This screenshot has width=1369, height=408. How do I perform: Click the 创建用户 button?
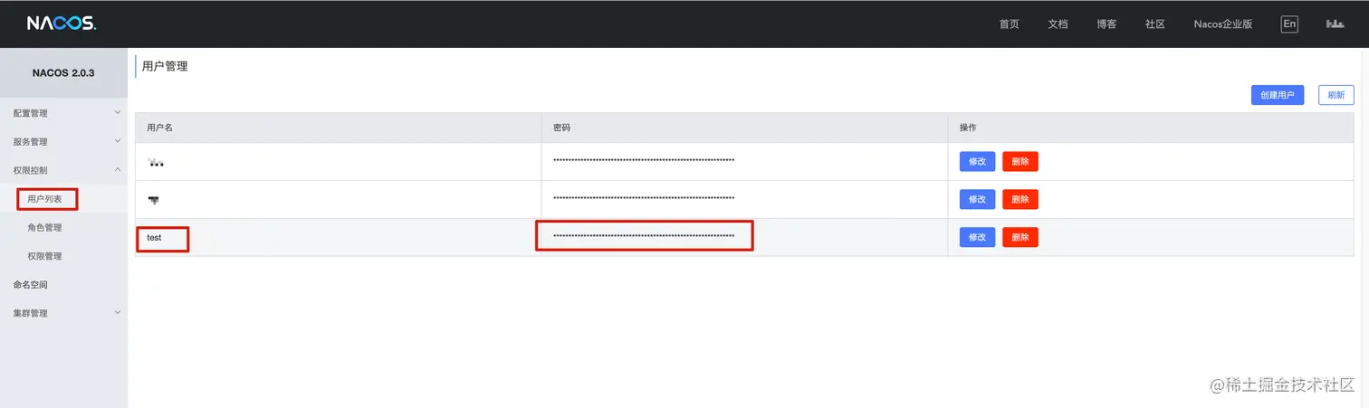coord(1277,95)
